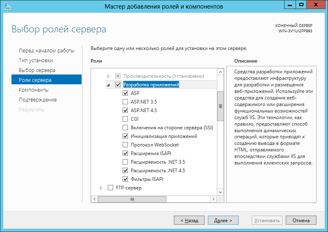328x232 pixels.
Task: Expand the FTP-сервер tree node
Action: [101, 188]
